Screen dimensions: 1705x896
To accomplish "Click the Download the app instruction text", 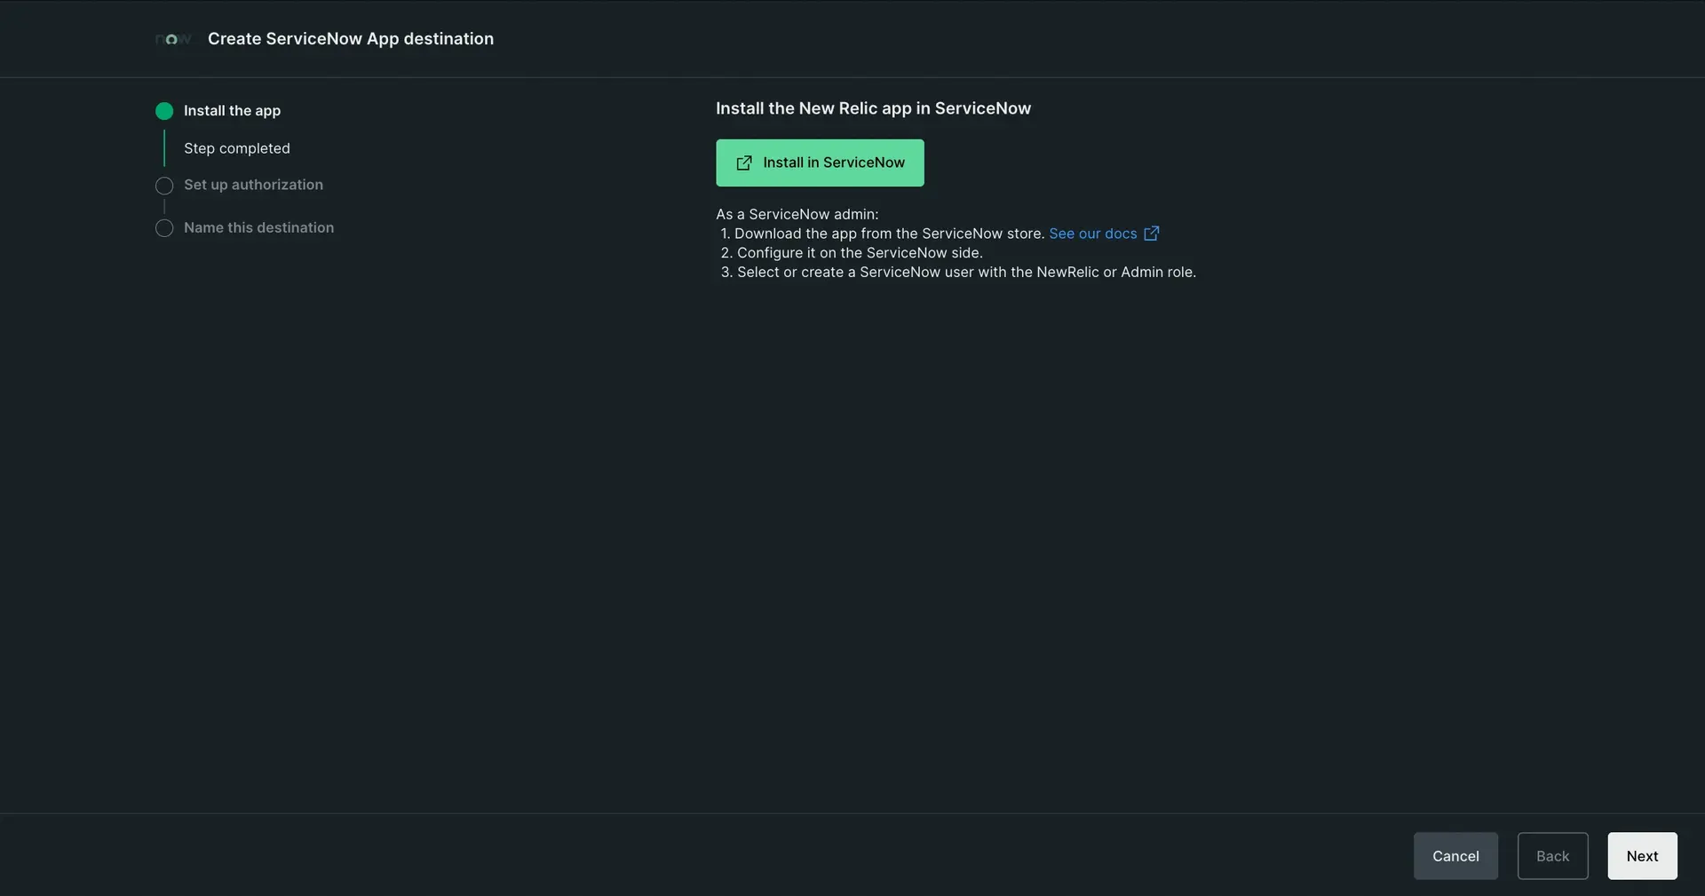I will 888,234.
